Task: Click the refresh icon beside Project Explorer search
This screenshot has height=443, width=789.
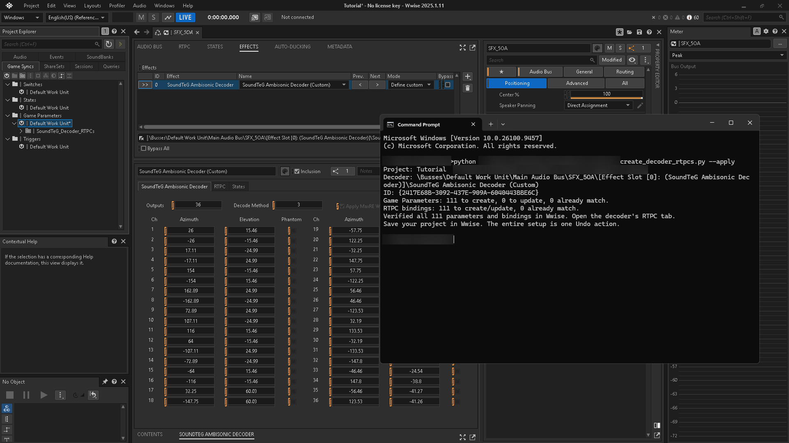Action: tap(108, 44)
